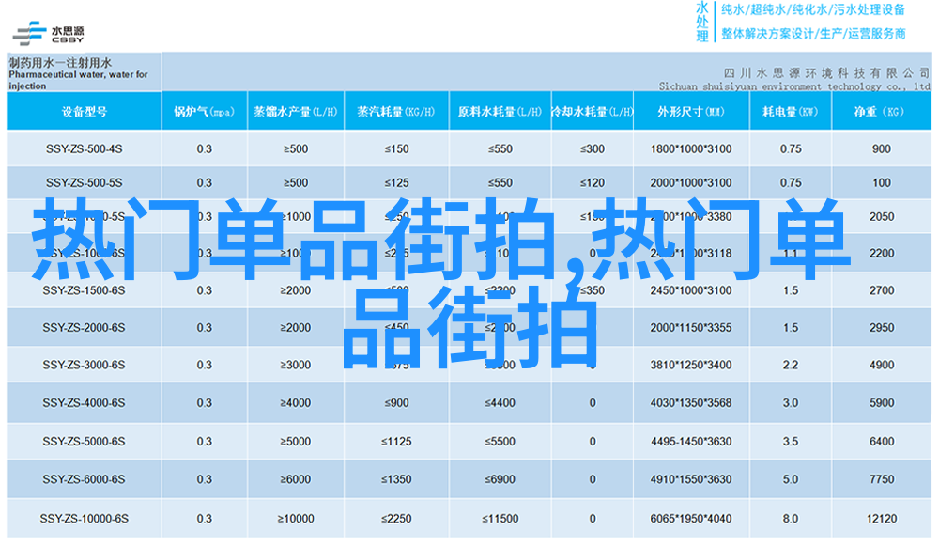Click the 纯水/软水/纯化水处理设备 tagline
This screenshot has height=546, width=939.
pyautogui.click(x=812, y=10)
